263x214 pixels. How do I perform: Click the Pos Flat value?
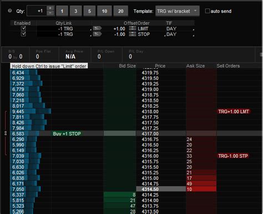coord(37,57)
